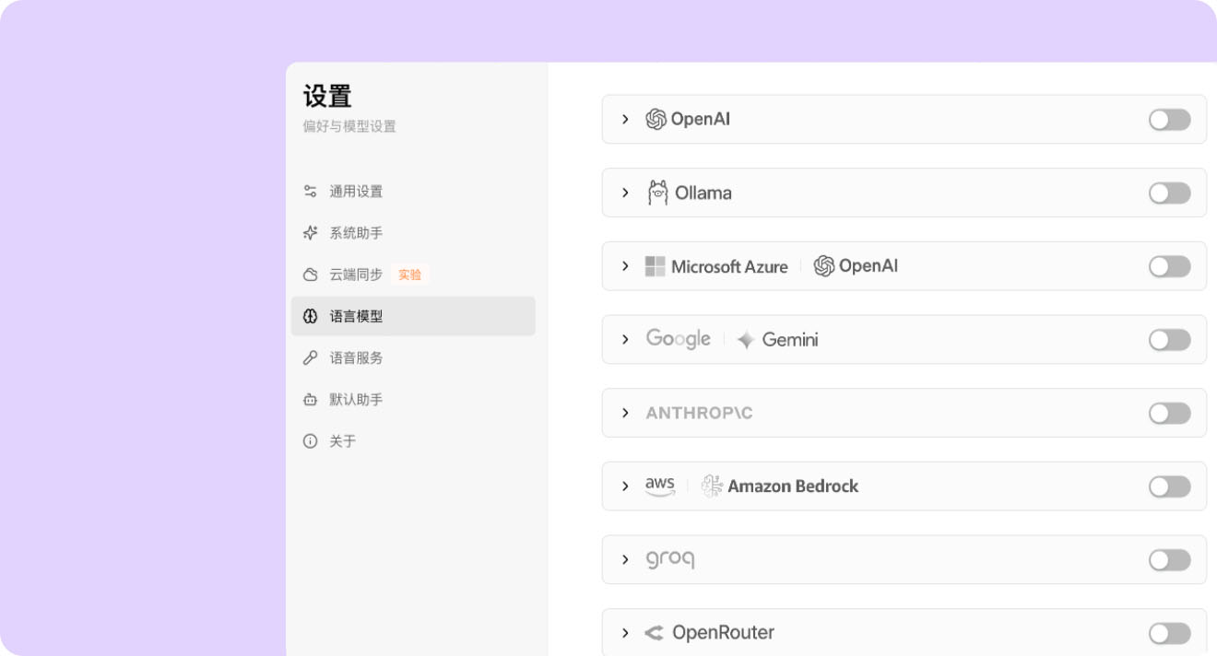Image resolution: width=1217 pixels, height=656 pixels.
Task: Click the cloud icon beside 云端同步
Action: (310, 274)
